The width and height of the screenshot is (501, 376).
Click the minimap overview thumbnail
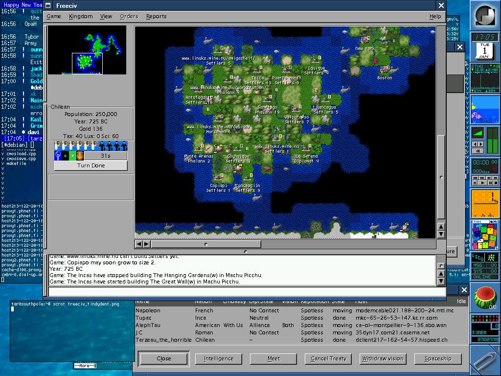(x=87, y=50)
